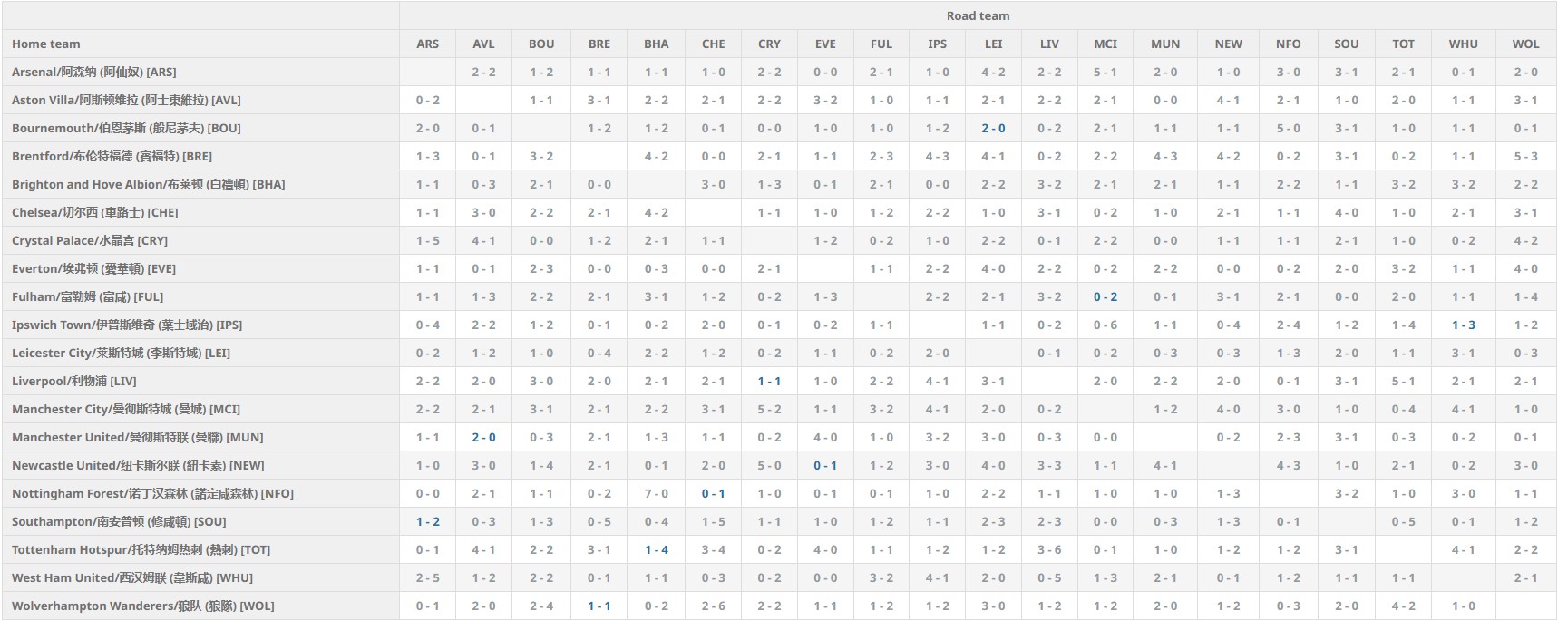Click the 'Road team' header label
Image resolution: width=1558 pixels, height=621 pixels.
978,15
